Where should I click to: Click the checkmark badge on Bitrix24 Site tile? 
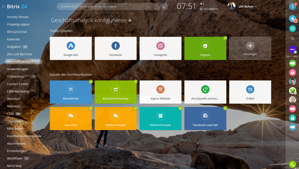coord(91,82)
